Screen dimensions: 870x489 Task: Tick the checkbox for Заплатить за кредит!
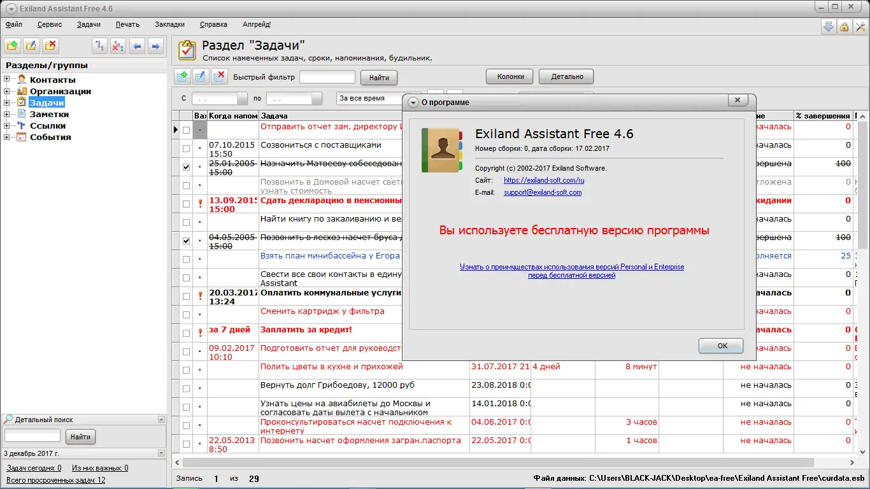pos(186,333)
